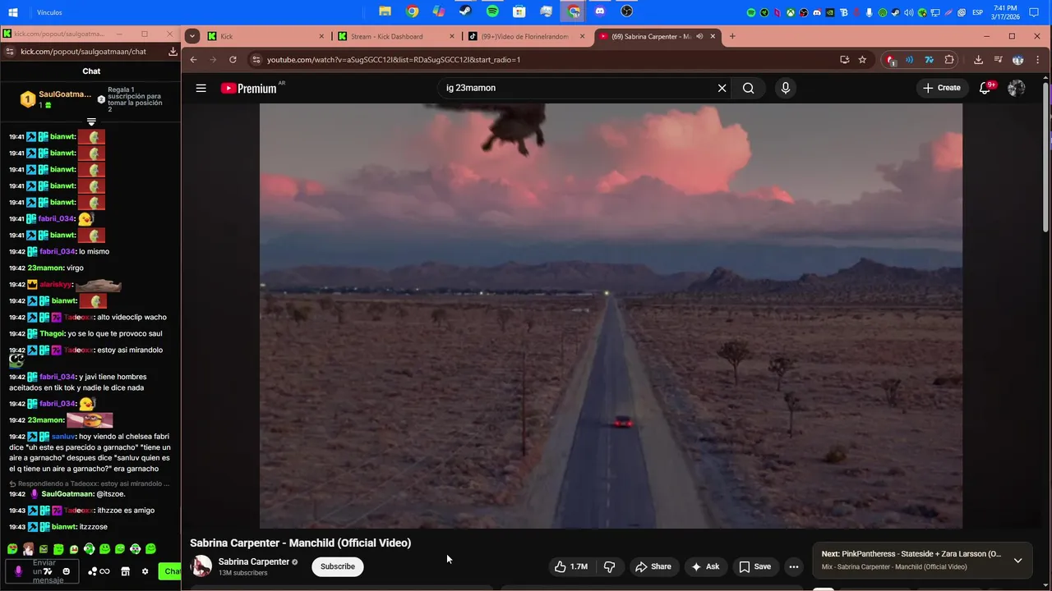Open Chrome downloads from the toolbar
Image resolution: width=1052 pixels, height=591 pixels.
tap(978, 59)
